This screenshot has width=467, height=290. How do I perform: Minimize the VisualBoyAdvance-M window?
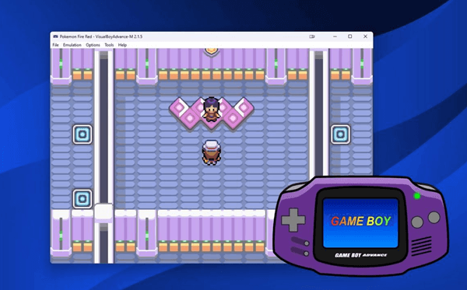[335, 37]
